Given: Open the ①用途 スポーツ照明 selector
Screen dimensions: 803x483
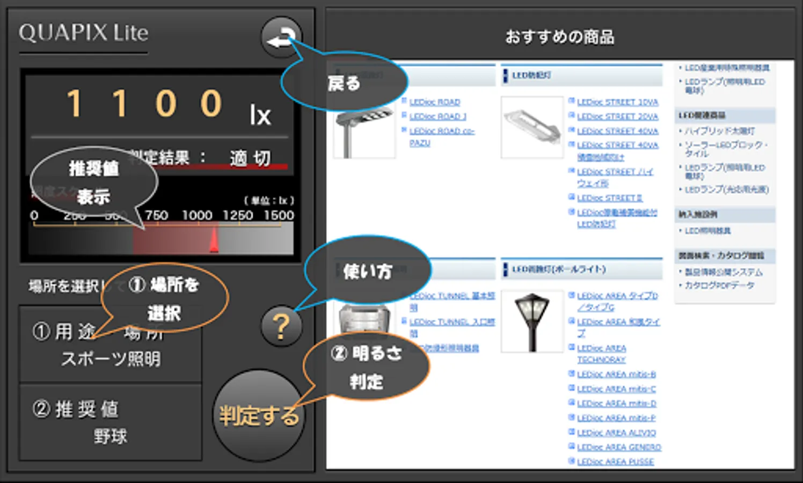Looking at the screenshot, I should pos(111,344).
